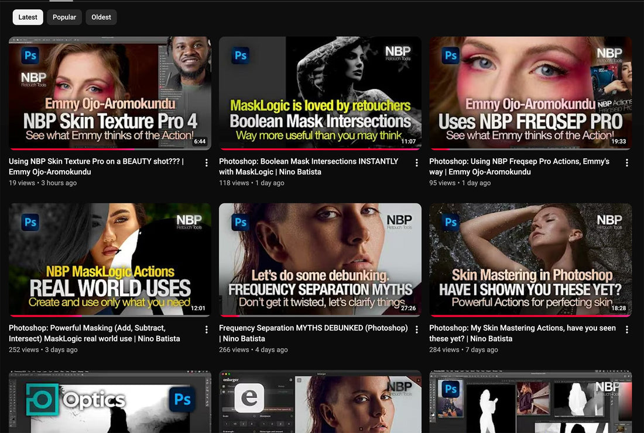Click the 6:44 duration badge
Viewport: 644px width, 433px height.
200,141
